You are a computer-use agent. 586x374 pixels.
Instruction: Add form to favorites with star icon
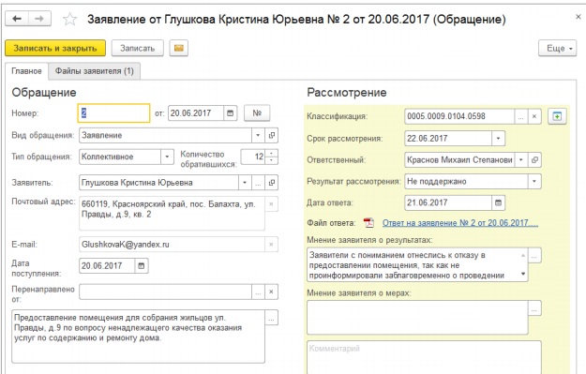point(70,19)
